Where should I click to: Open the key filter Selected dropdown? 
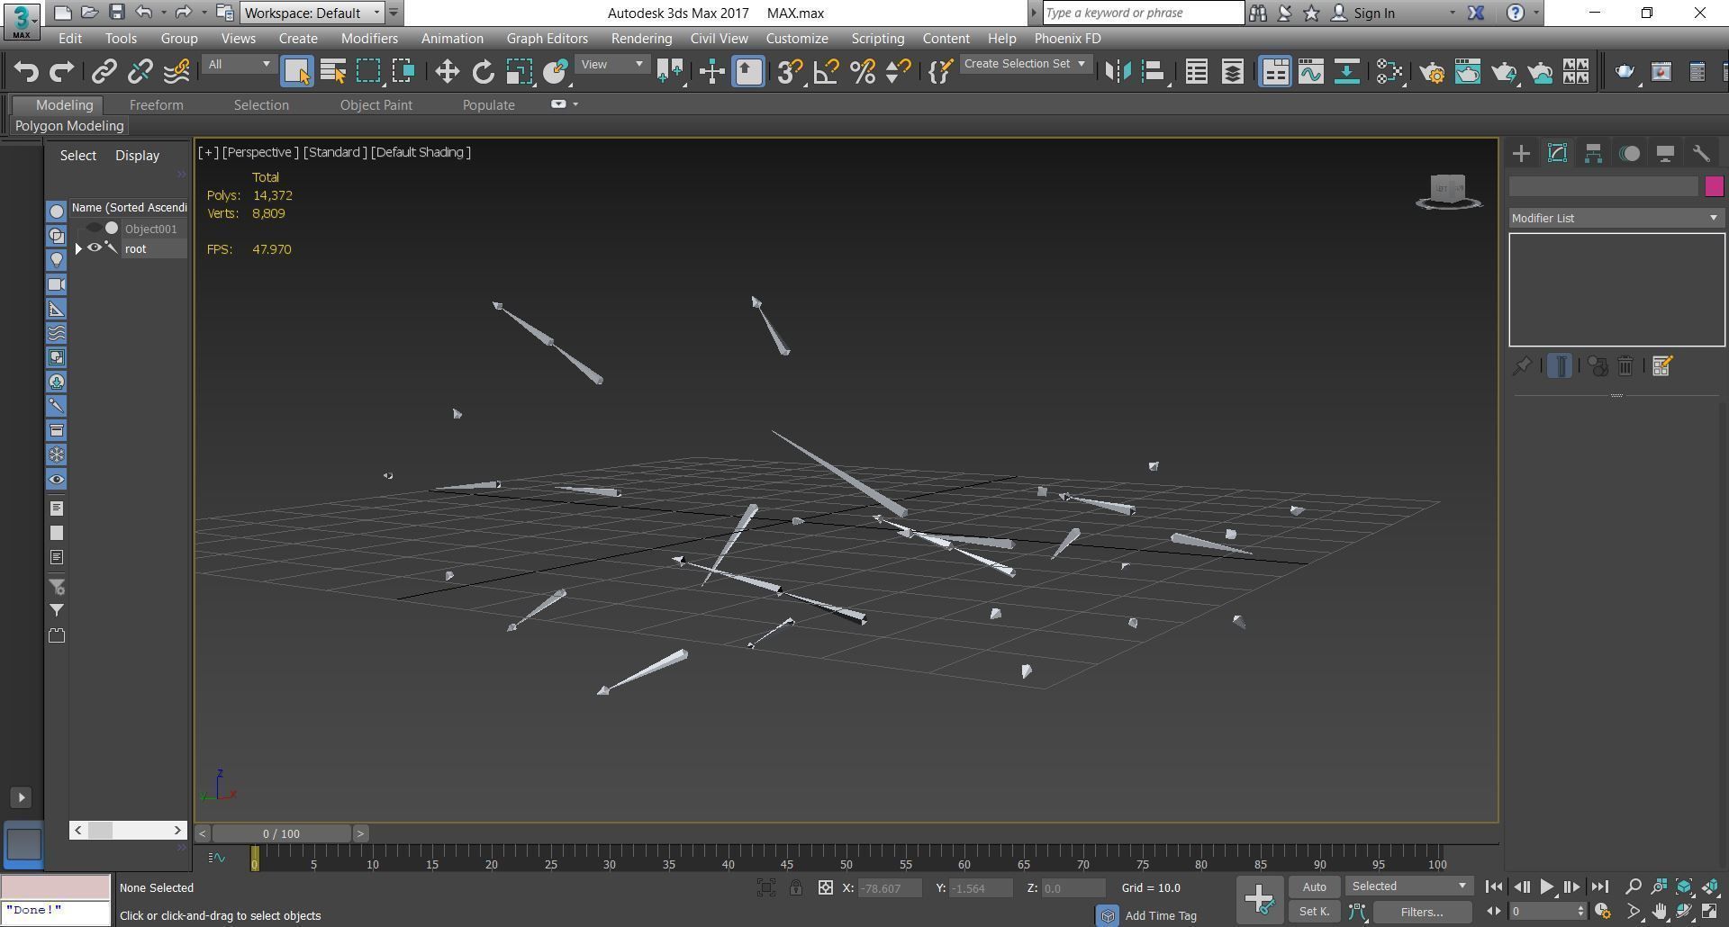pyautogui.click(x=1409, y=886)
